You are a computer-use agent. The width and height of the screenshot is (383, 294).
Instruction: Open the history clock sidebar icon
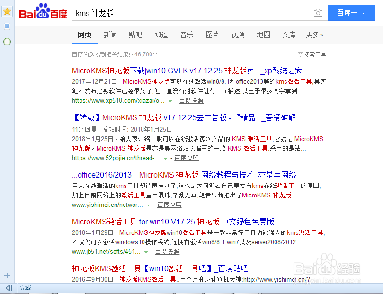coord(7,42)
